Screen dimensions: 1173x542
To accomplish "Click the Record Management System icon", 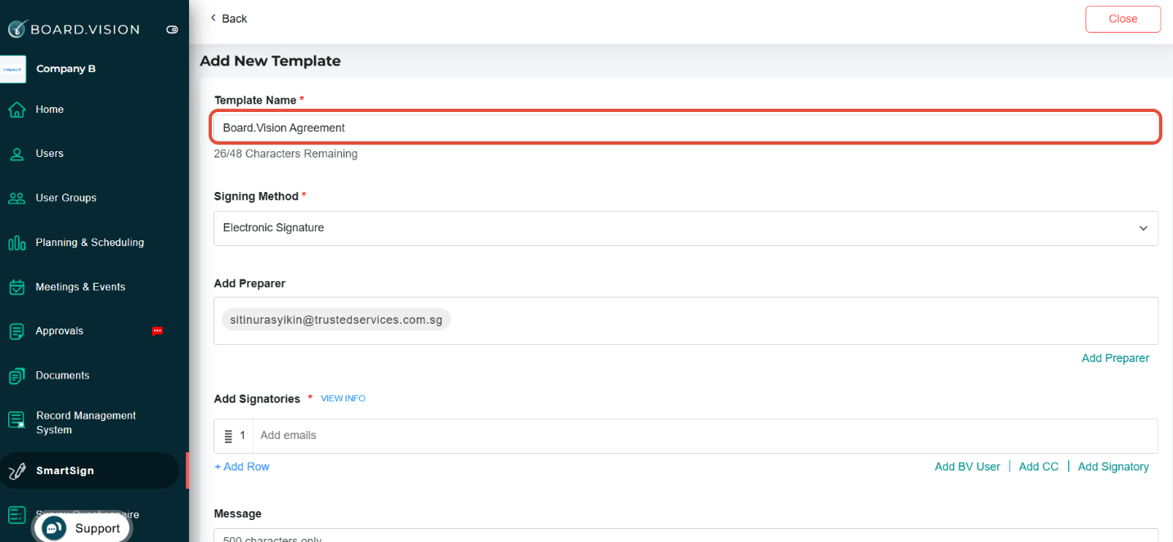I will 16,420.
